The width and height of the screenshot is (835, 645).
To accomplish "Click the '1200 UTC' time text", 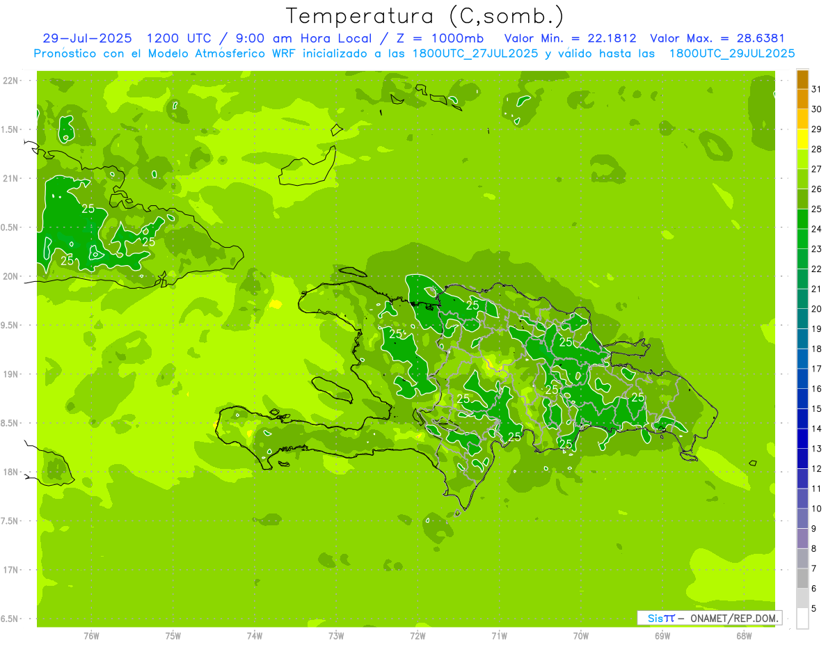I will coord(180,38).
